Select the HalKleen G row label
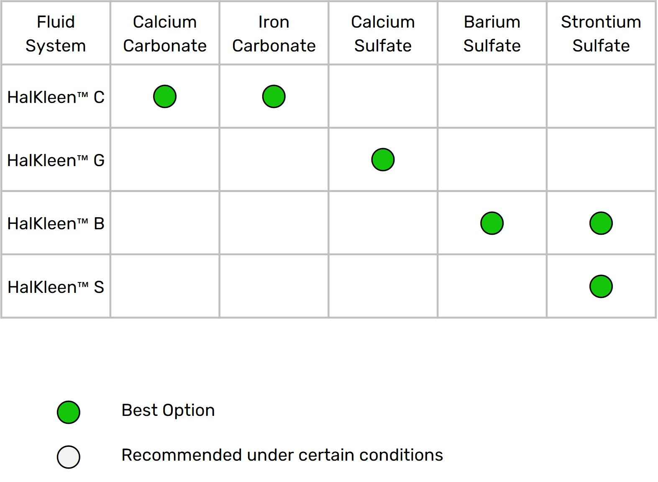The image size is (658, 482). (x=56, y=160)
